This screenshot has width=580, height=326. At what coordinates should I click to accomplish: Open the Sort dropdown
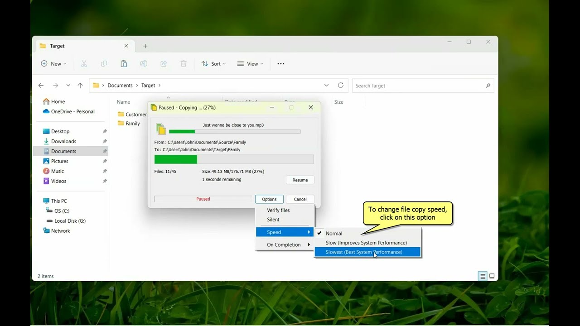click(x=213, y=64)
